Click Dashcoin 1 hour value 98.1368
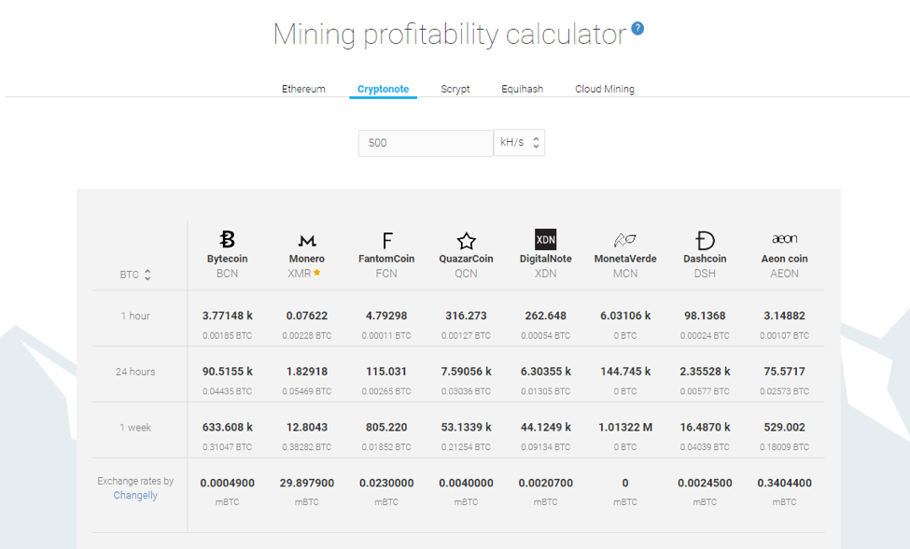This screenshot has height=549, width=910. click(705, 316)
